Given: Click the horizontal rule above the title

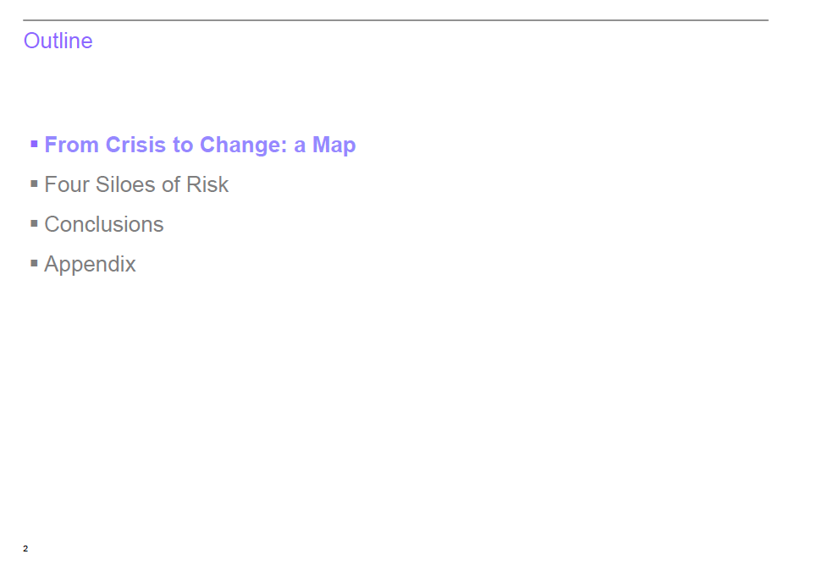Looking at the screenshot, I should coord(395,19).
